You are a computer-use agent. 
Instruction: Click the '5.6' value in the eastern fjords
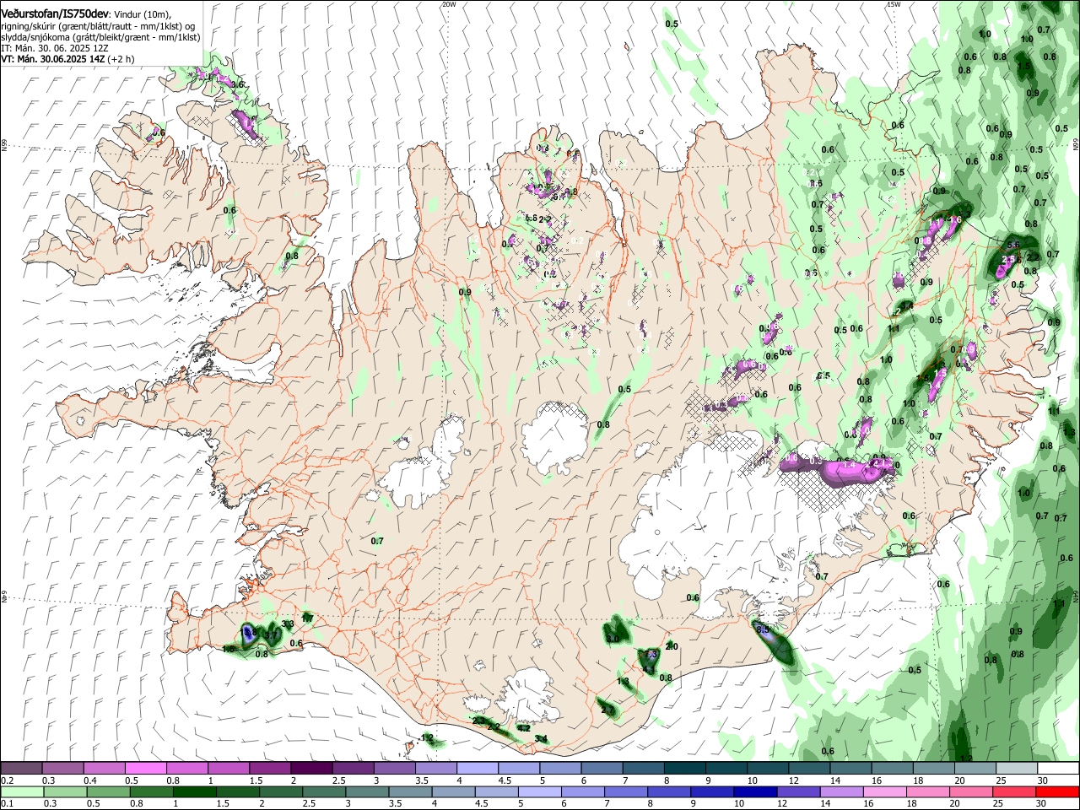1014,245
